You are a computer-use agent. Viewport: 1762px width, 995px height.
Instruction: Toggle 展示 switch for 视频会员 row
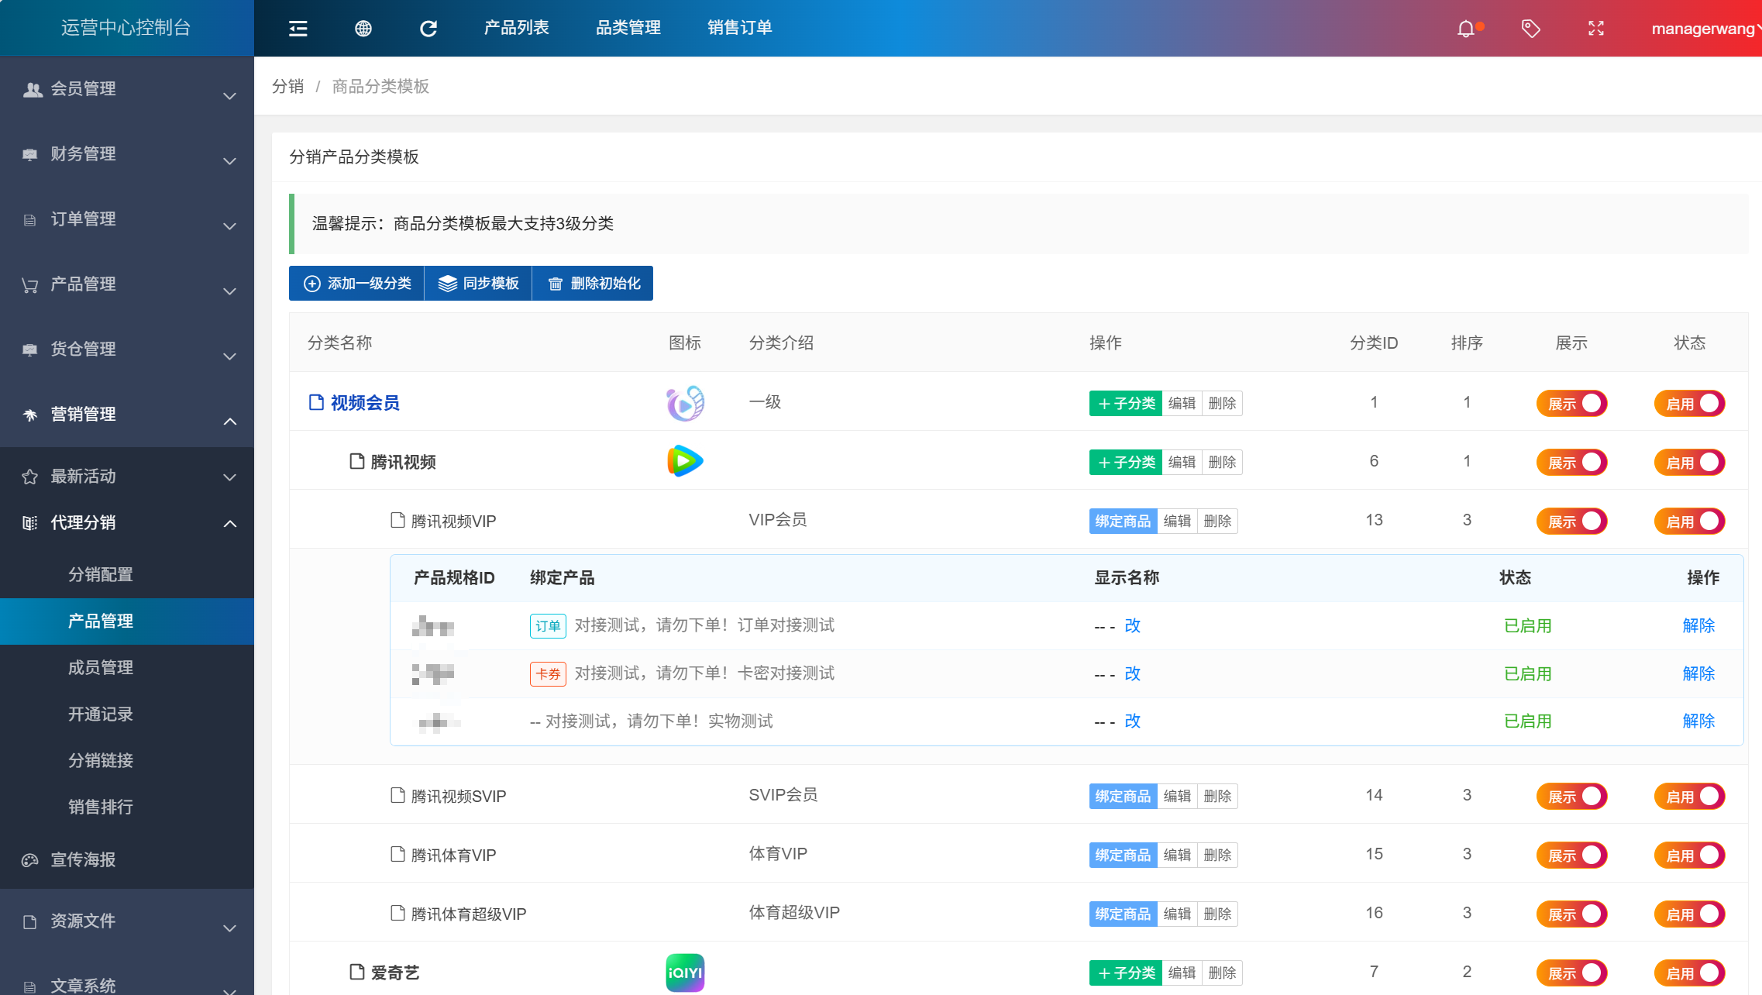(x=1572, y=404)
